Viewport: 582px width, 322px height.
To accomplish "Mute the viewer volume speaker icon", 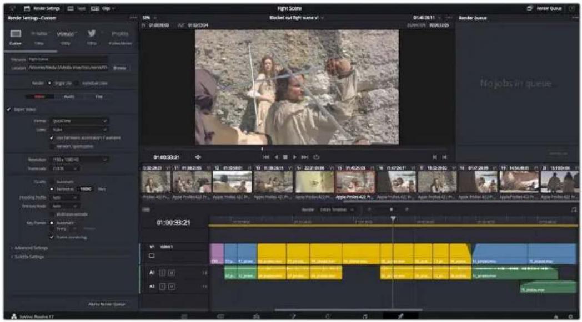I will tap(198, 157).
